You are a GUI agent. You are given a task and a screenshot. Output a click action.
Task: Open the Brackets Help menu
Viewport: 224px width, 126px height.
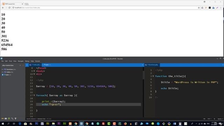32,61
